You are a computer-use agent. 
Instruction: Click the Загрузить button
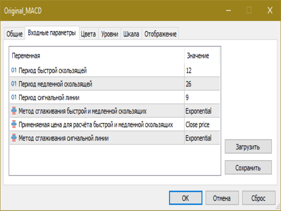[x=248, y=146]
